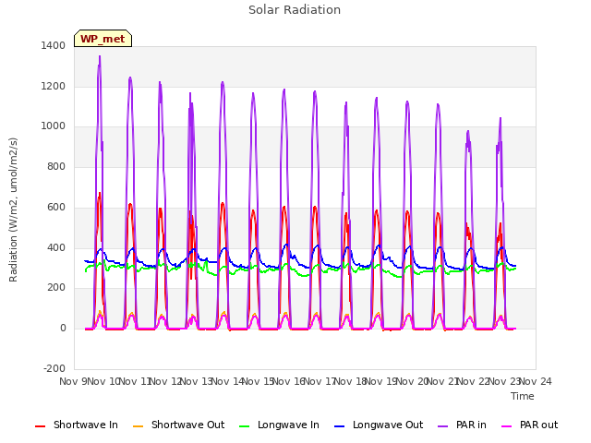Viewport: 591px width, 443px height.
Task: Click the red Shortwave In legend swatch
Action: pyautogui.click(x=40, y=426)
